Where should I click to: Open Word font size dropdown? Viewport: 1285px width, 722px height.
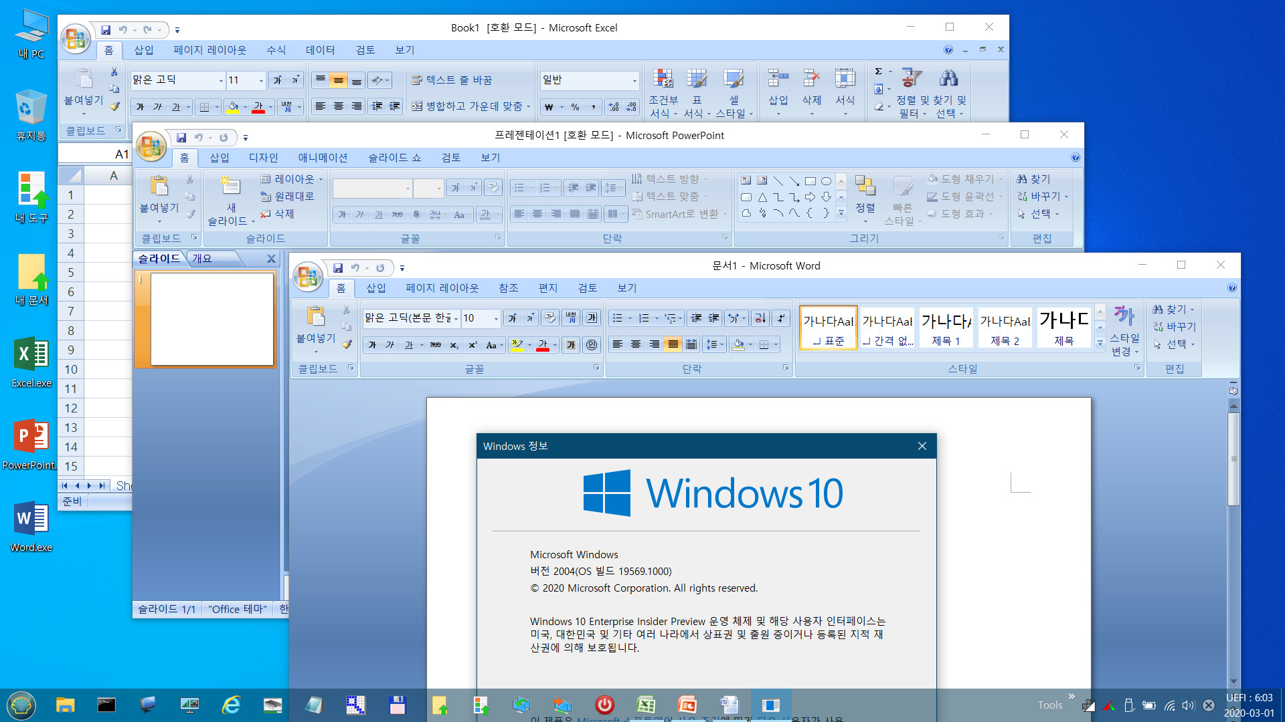point(496,319)
